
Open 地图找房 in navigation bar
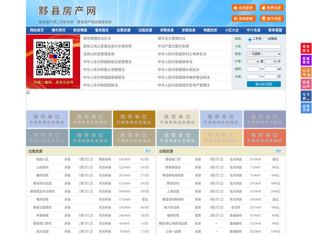[x=210, y=30]
